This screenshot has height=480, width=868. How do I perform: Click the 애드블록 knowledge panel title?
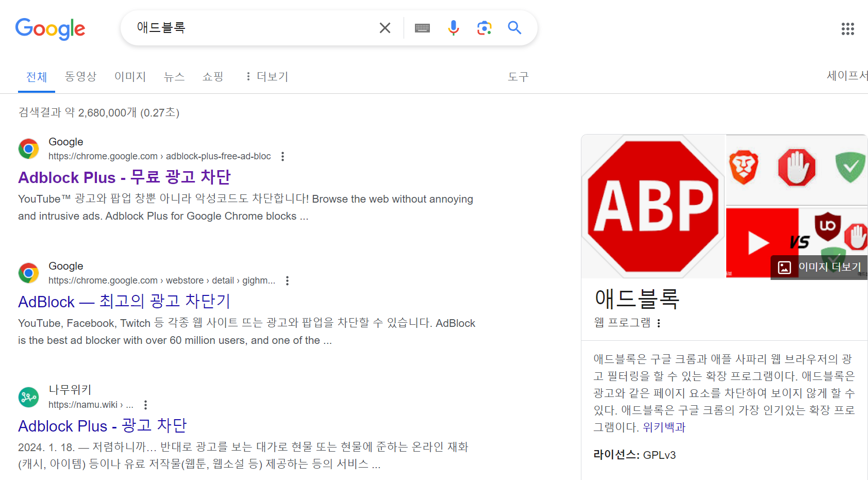point(637,299)
